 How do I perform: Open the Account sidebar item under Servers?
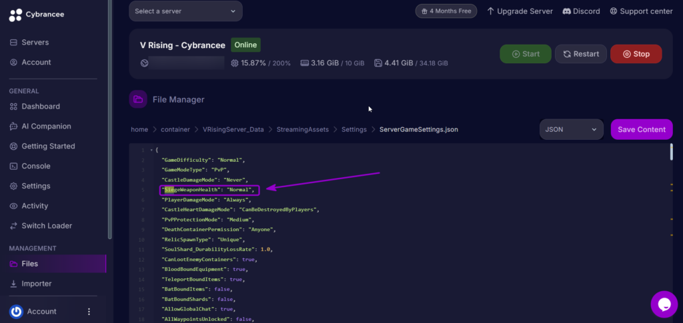(31, 62)
